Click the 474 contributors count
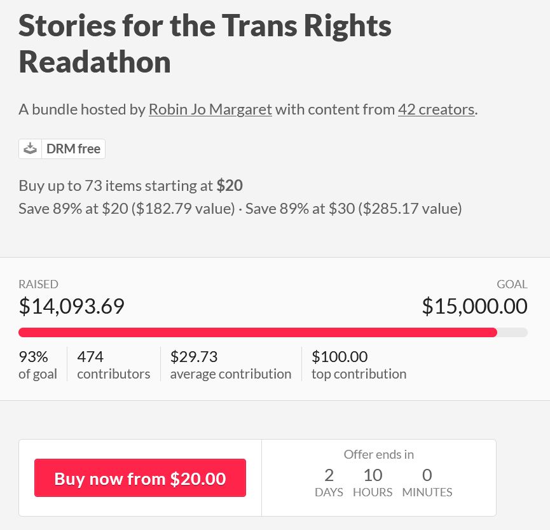This screenshot has width=550, height=530. [x=113, y=364]
